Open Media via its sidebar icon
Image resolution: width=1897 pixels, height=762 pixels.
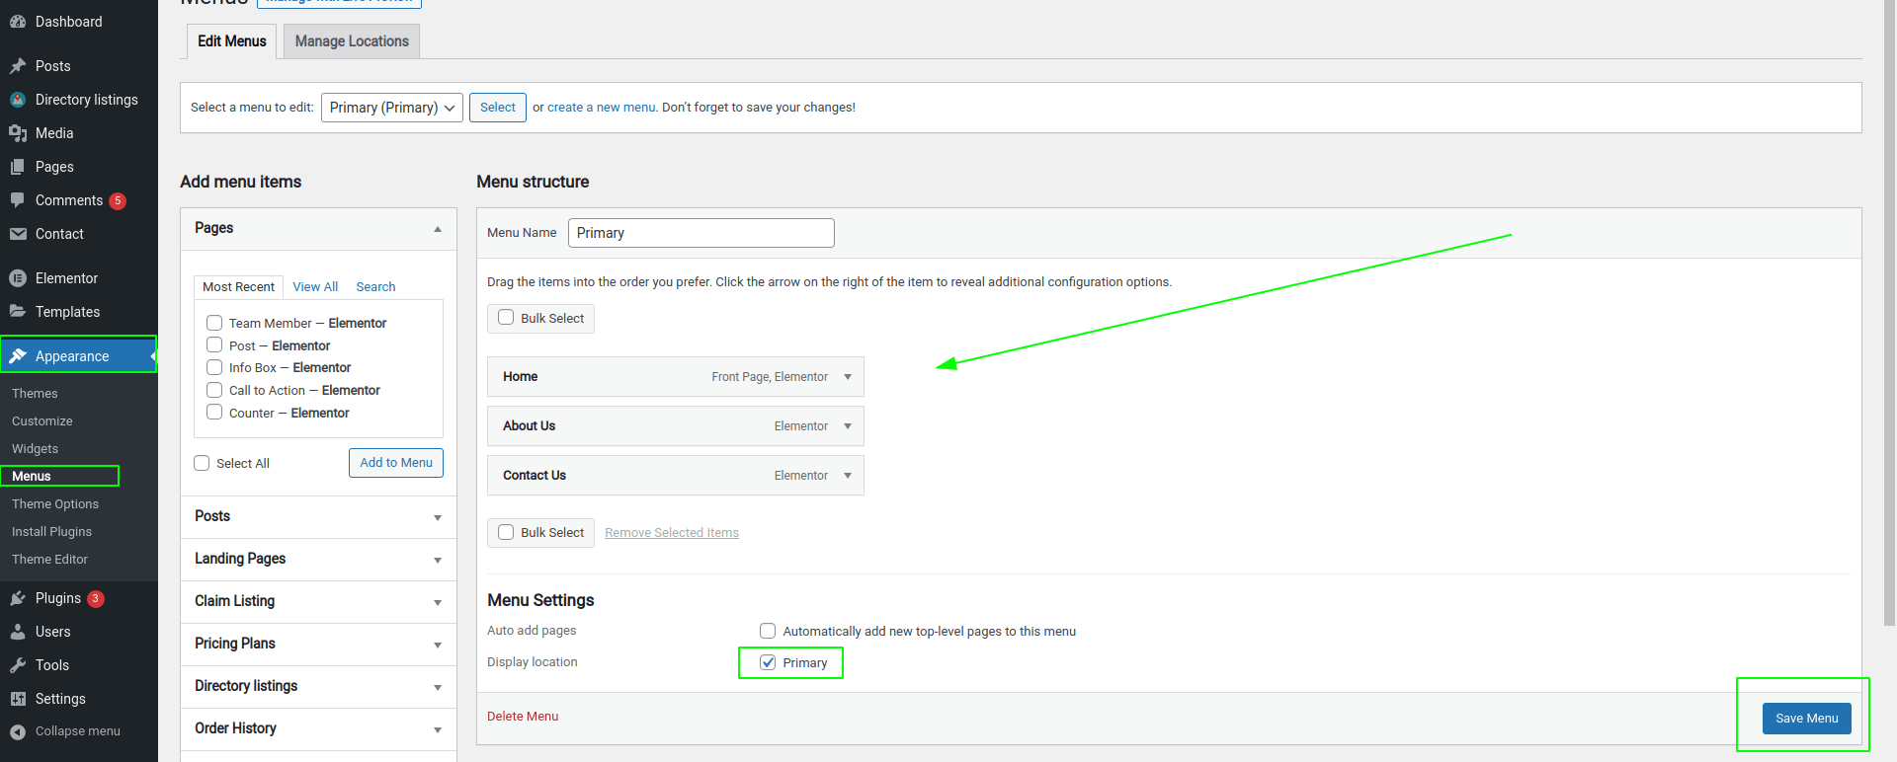(18, 133)
